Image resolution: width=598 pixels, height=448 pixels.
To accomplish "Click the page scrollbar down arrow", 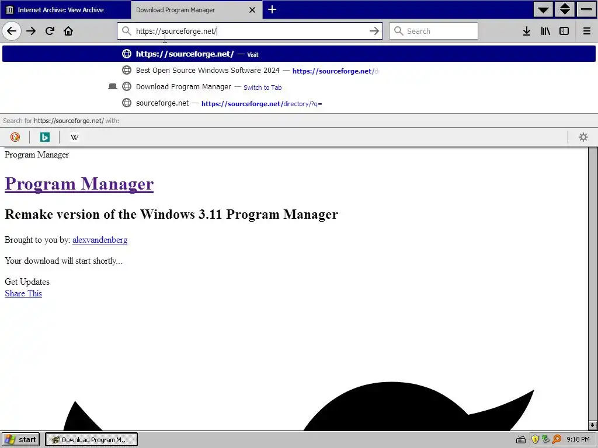I will 592,425.
